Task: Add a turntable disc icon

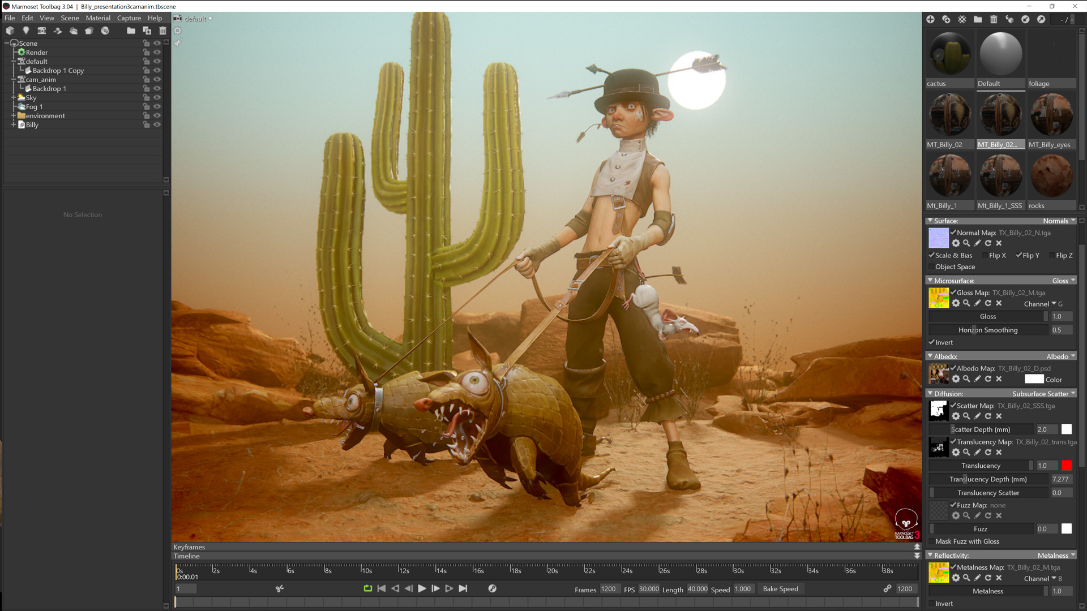Action: [105, 31]
